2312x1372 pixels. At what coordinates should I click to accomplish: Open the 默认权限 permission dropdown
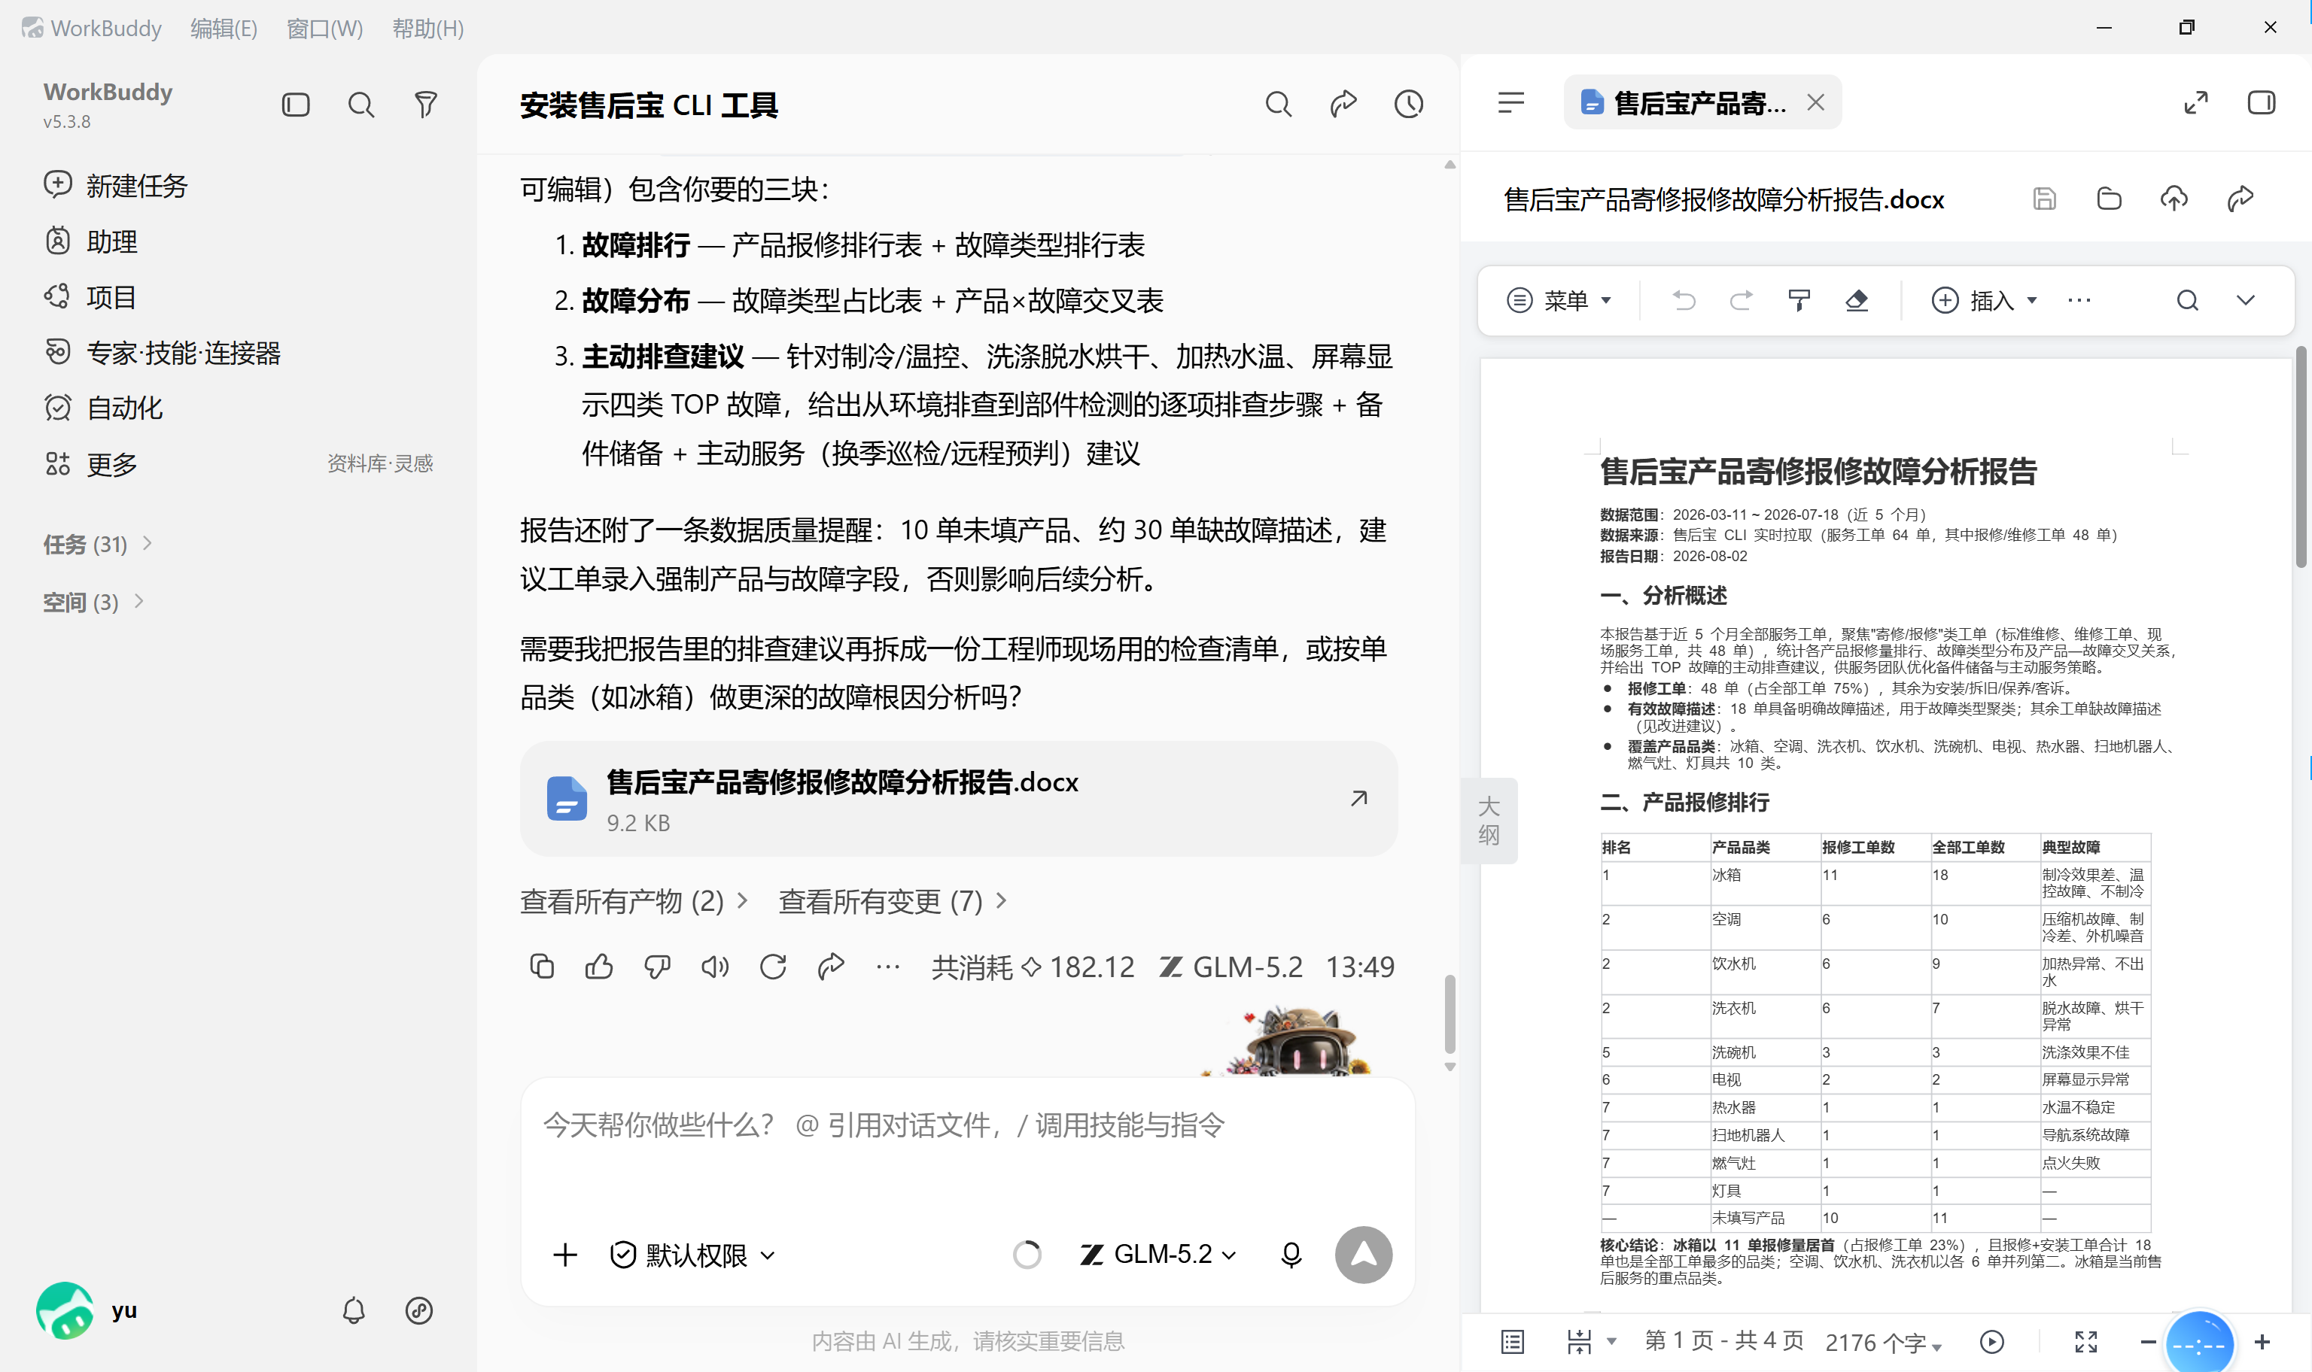(694, 1255)
